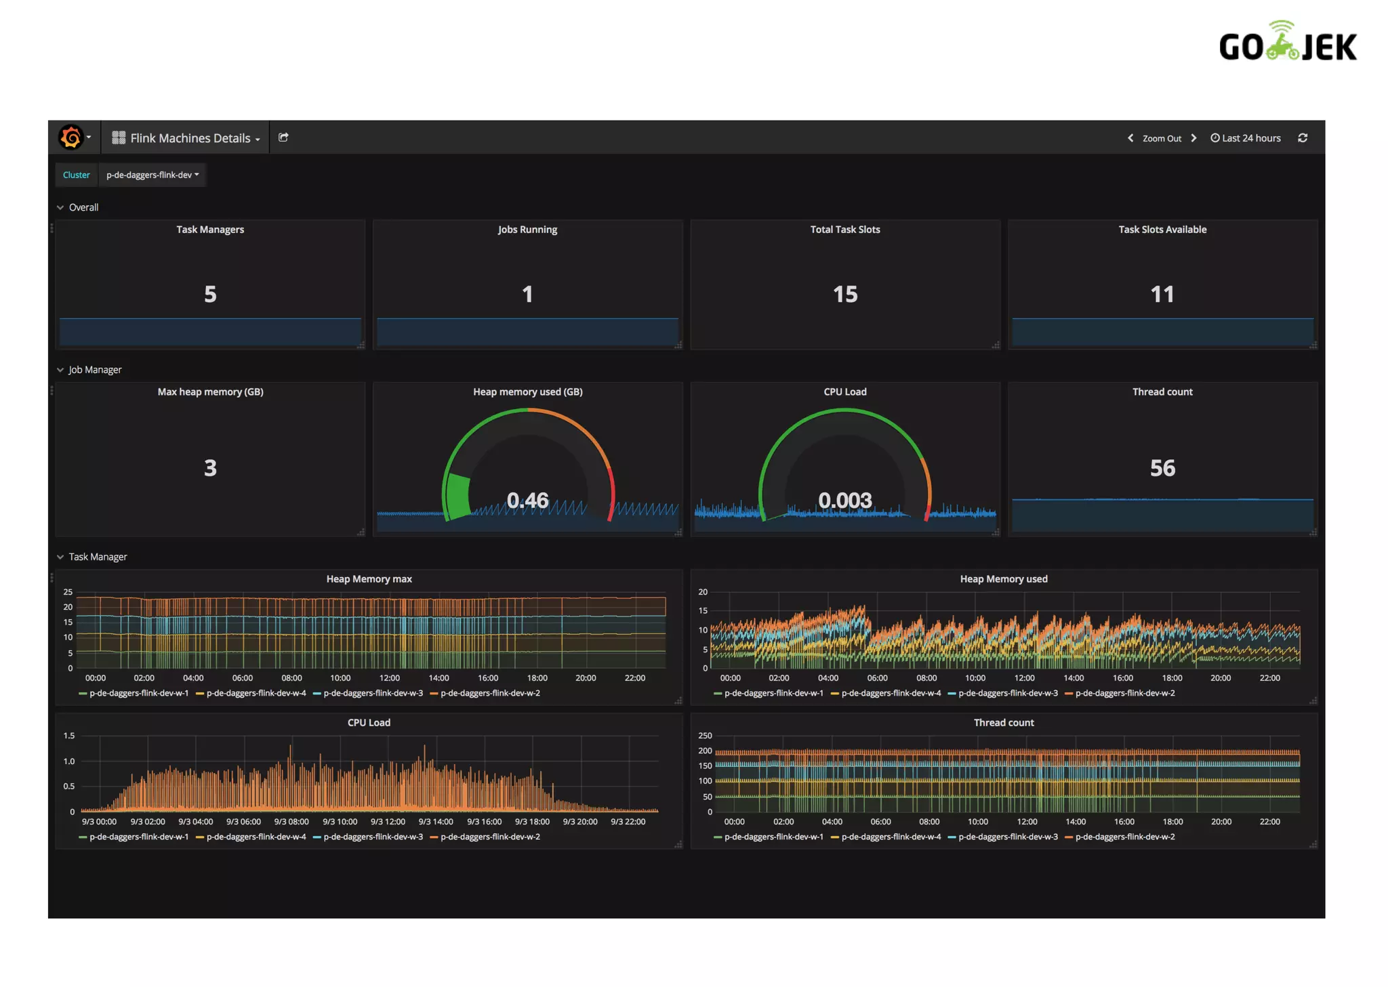Open the Flink Machines Details dashboard picker
This screenshot has width=1388, height=987.
[x=190, y=138]
